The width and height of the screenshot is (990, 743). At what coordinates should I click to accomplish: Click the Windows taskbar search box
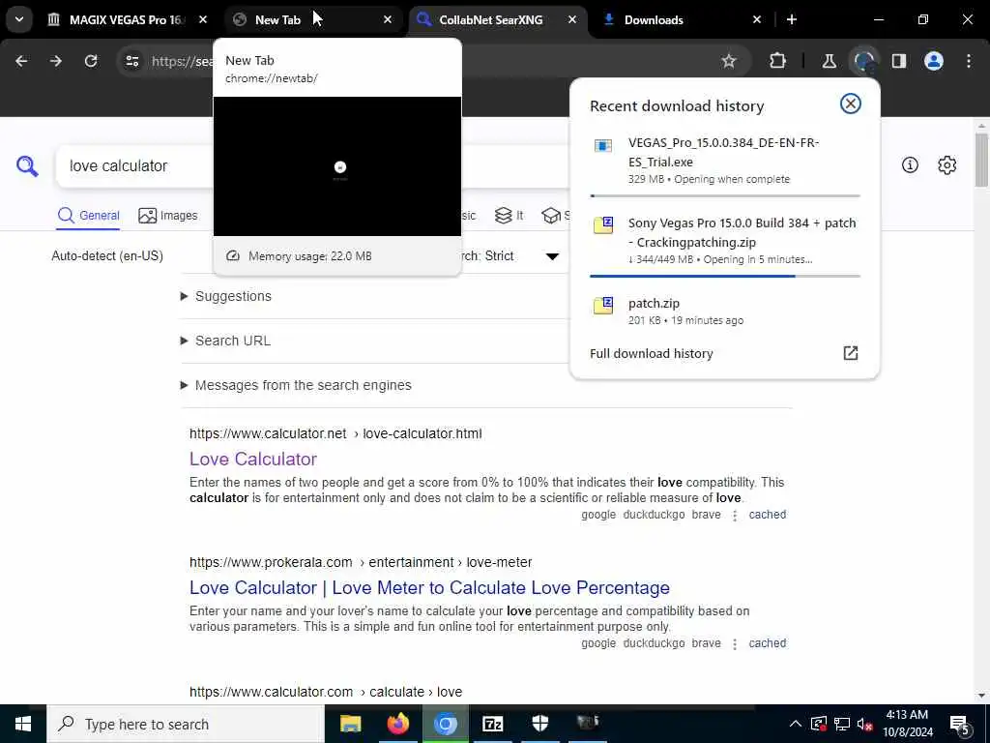coord(186,724)
